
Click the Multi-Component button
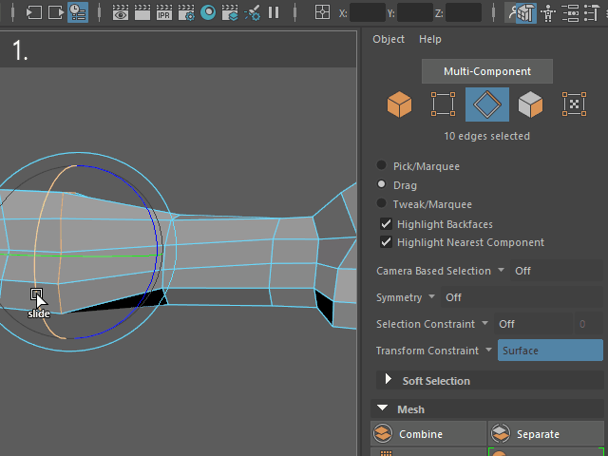[x=487, y=72]
